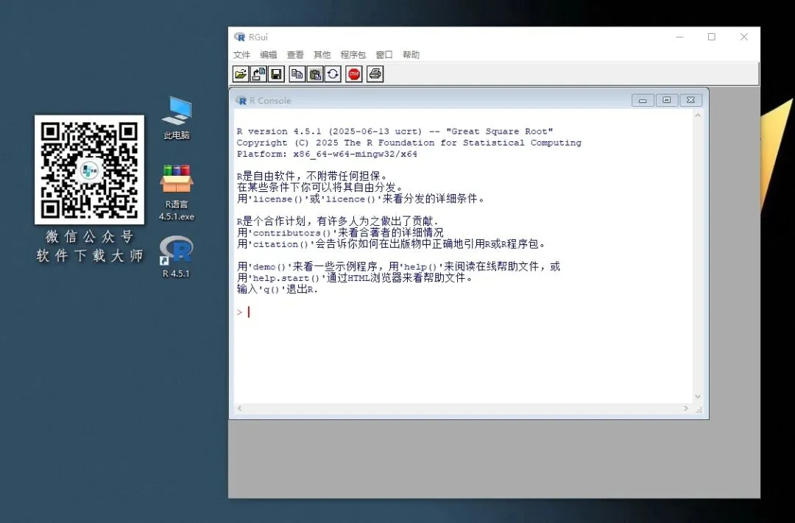This screenshot has height=523, width=795.
Task: Click the 'Platform: x86_64-w64-mingw32/x64' text
Action: pos(327,154)
